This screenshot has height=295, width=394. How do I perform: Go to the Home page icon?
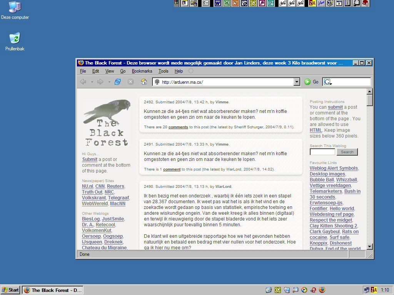pos(144,82)
